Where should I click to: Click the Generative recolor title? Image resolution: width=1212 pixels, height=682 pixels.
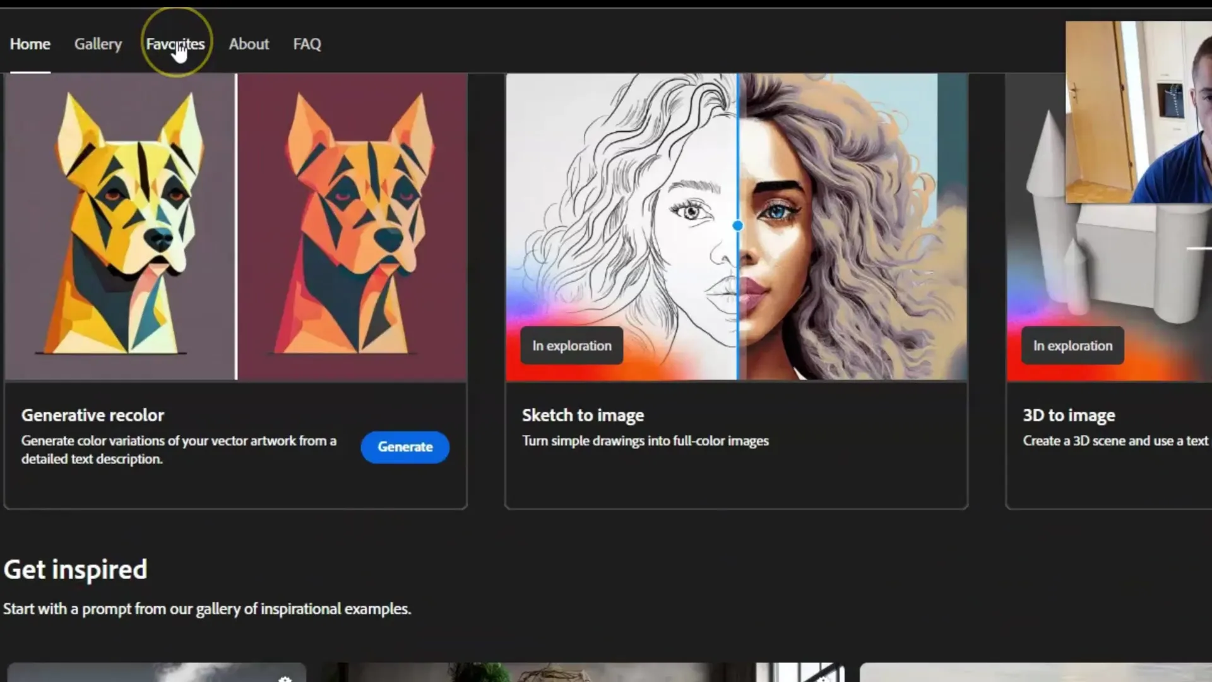pos(93,416)
